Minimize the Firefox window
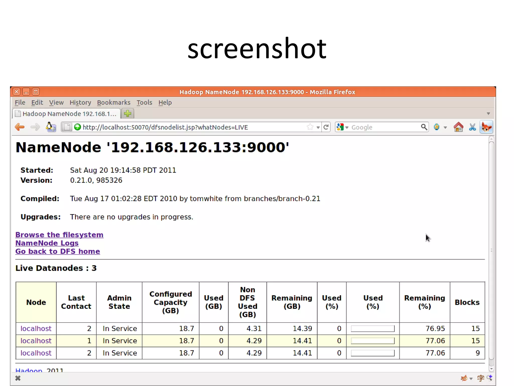This screenshot has height=386, width=514. [26, 92]
